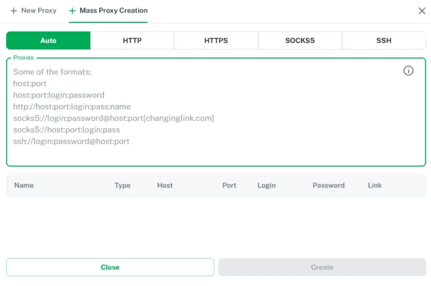
Task: Close the dialog with the X icon
Action: tap(421, 11)
